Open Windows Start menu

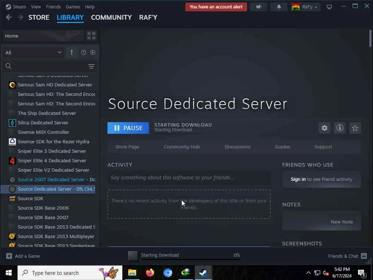[9, 273]
